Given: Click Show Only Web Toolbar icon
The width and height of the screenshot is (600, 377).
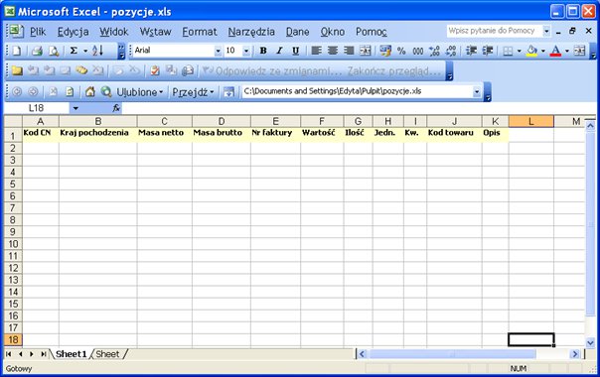Looking at the screenshot, I should coord(228,91).
